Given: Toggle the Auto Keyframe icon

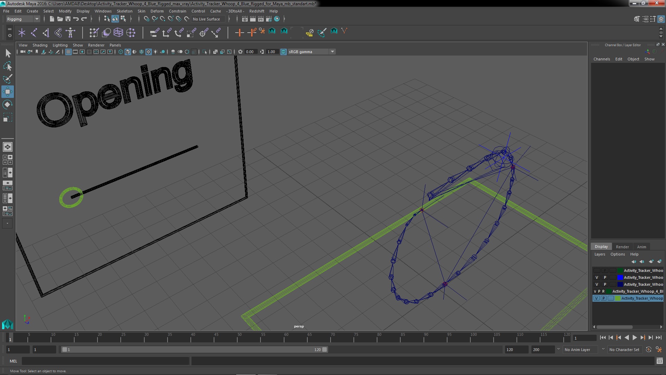Looking at the screenshot, I should coord(648,350).
